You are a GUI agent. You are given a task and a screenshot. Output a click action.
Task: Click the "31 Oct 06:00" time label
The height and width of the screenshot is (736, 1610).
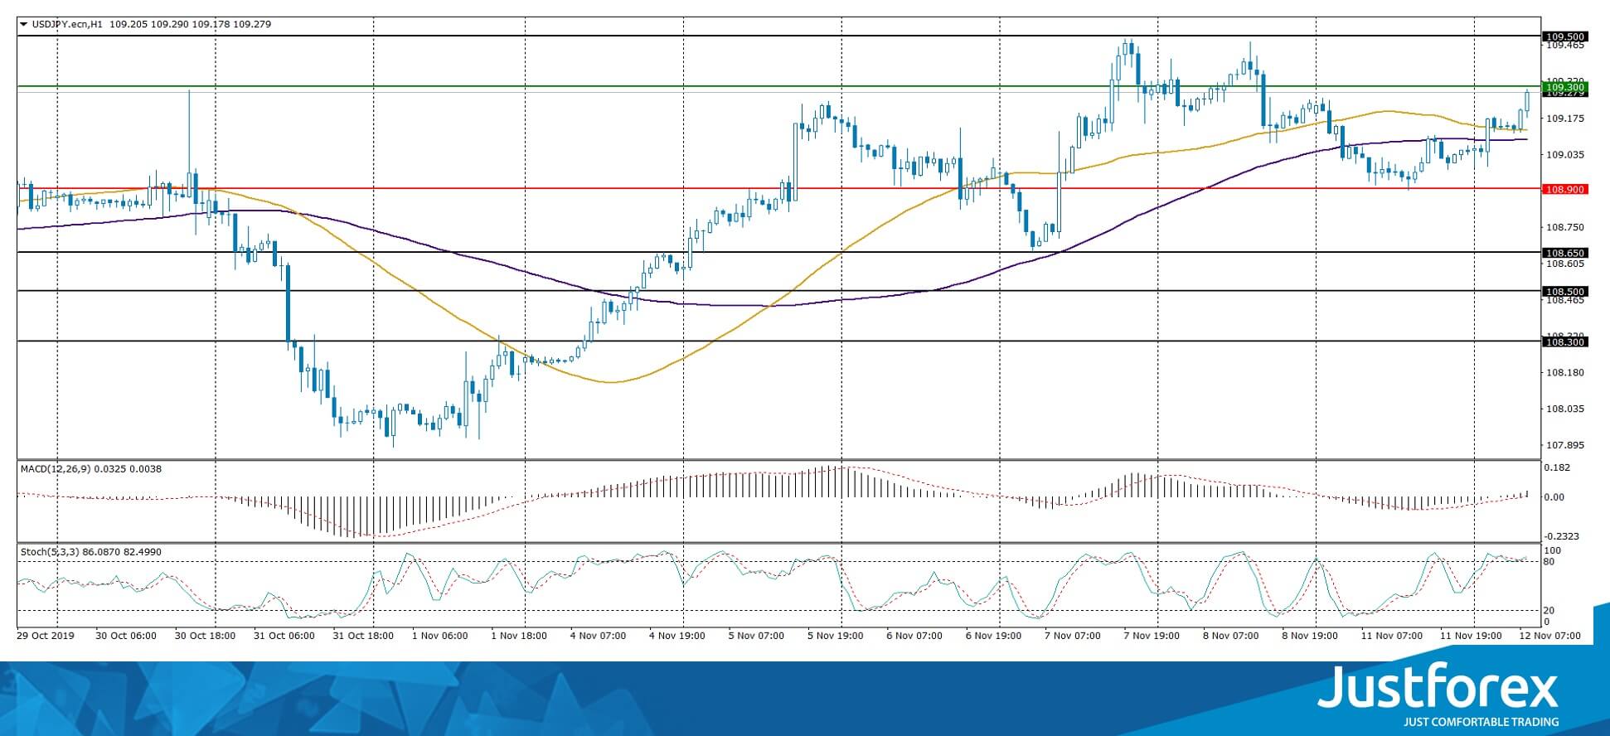coord(284,637)
